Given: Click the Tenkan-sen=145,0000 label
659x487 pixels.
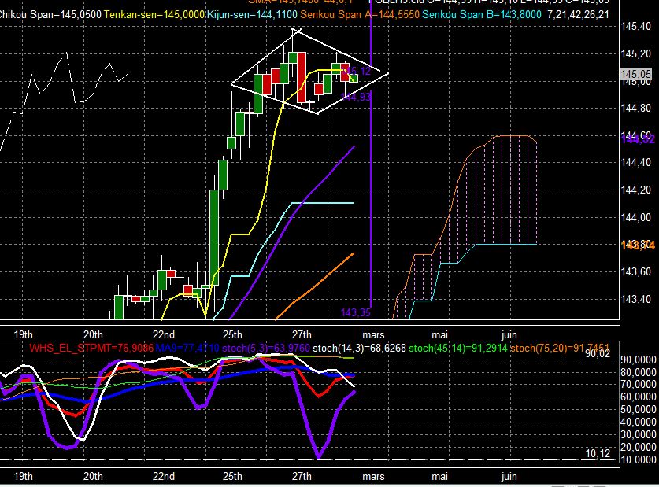Looking at the screenshot, I should tap(154, 15).
